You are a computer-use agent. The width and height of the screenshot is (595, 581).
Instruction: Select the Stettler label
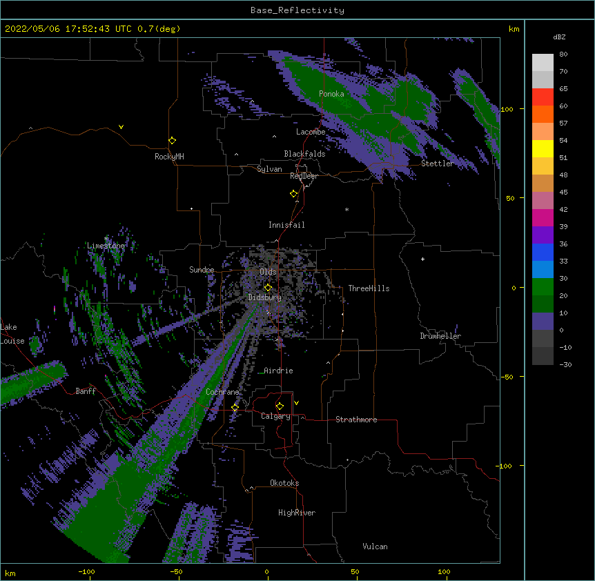(x=438, y=164)
